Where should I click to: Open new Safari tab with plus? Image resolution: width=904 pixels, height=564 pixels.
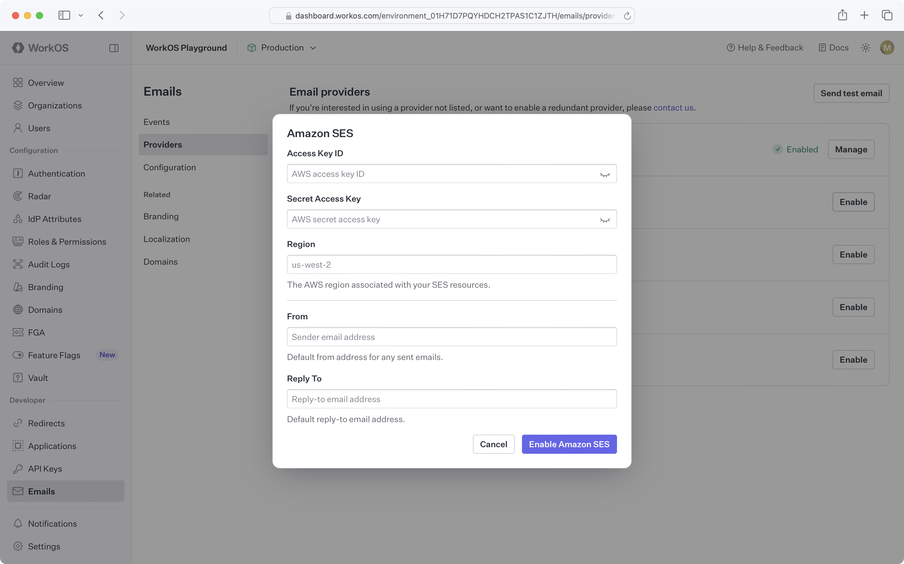tap(864, 15)
